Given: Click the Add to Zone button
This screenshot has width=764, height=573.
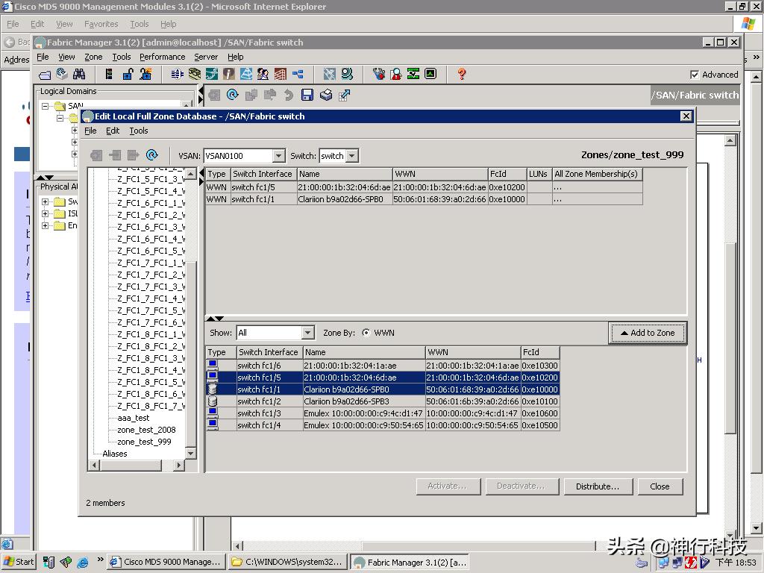Looking at the screenshot, I should 647,333.
